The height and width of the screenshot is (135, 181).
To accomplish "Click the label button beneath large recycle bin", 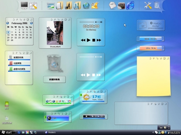I will tap(54, 79).
